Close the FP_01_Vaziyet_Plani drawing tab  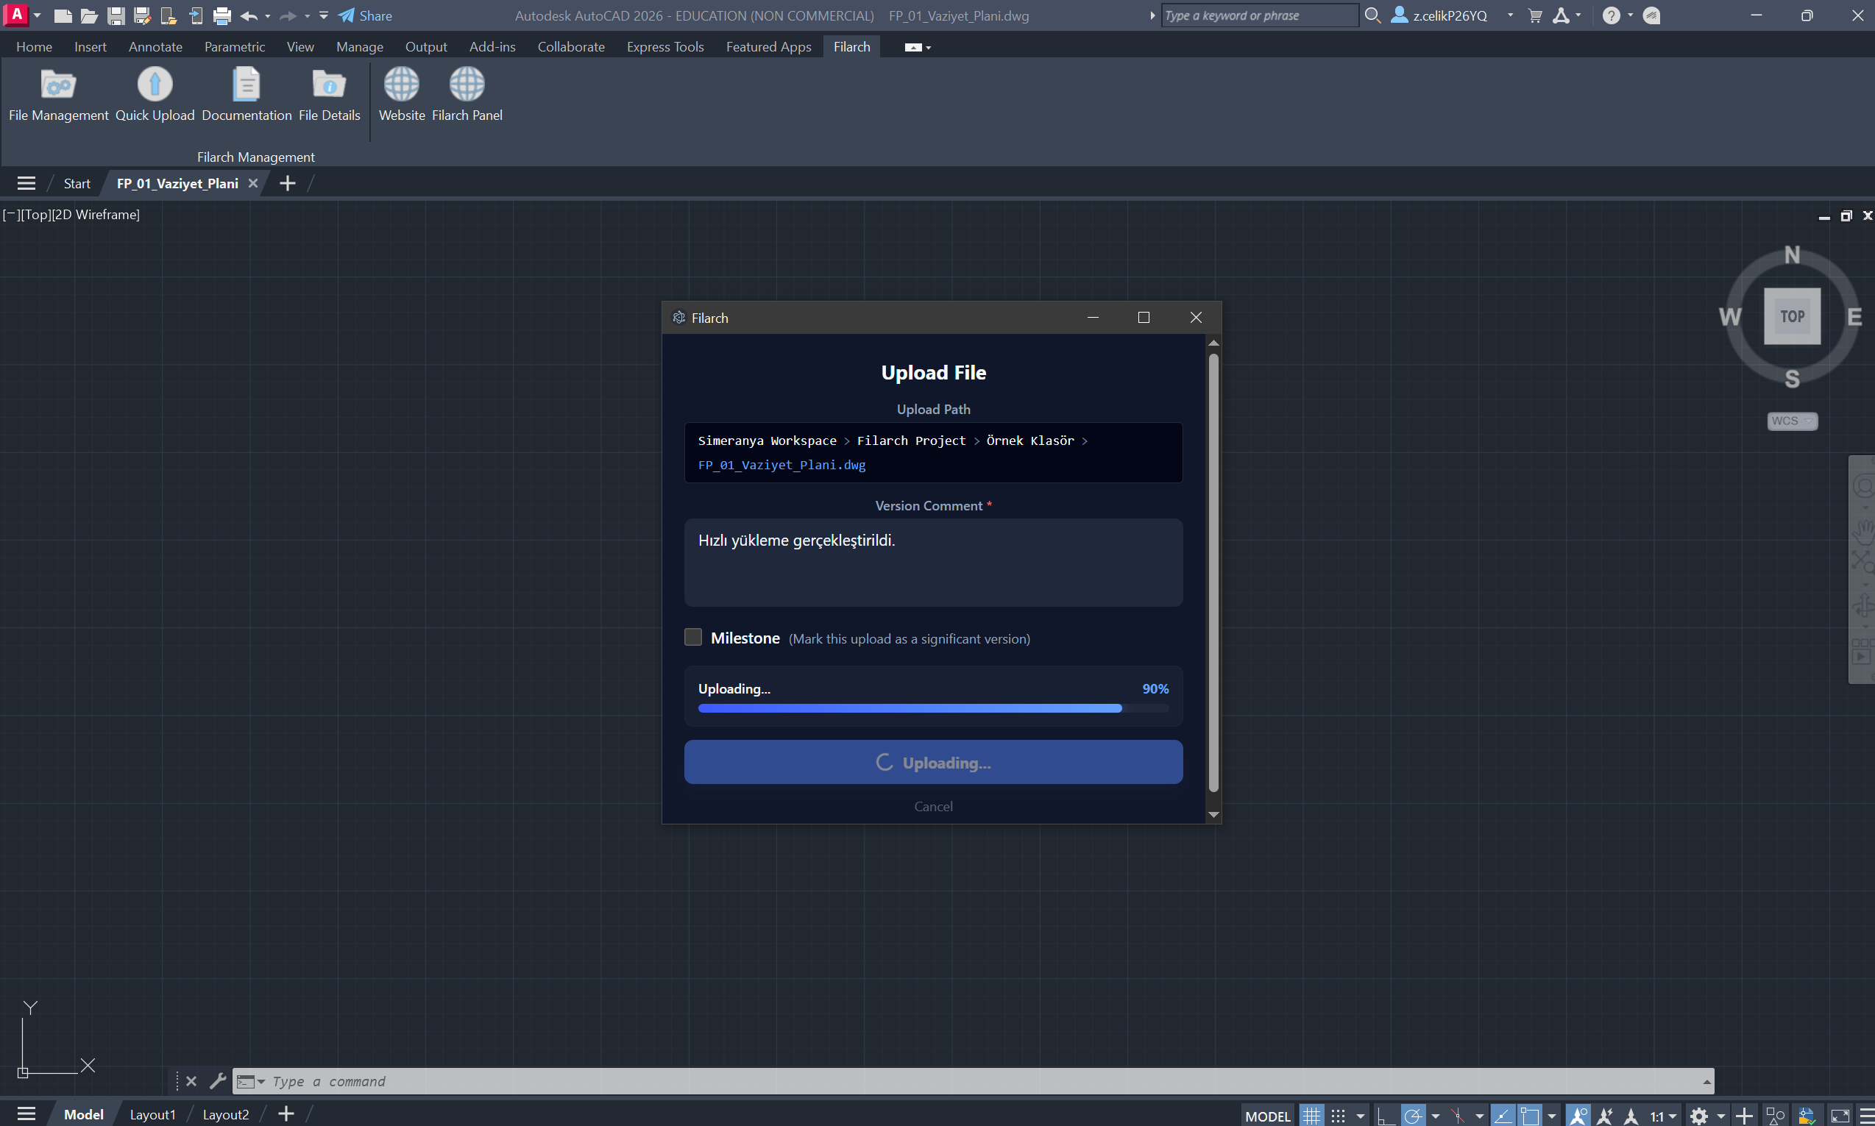(x=253, y=184)
